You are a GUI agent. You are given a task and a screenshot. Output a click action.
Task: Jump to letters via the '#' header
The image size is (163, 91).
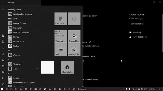point(9,60)
